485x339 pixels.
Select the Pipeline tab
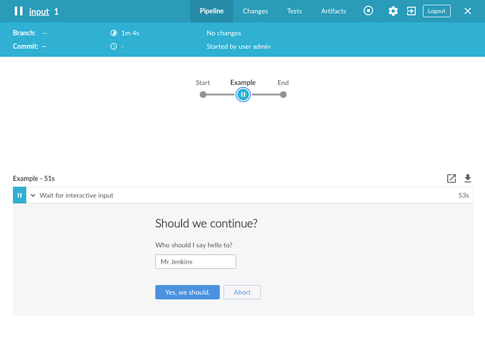pos(212,11)
